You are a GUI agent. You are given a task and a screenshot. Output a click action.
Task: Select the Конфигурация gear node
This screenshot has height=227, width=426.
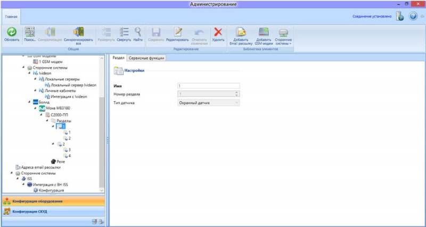[48, 190]
